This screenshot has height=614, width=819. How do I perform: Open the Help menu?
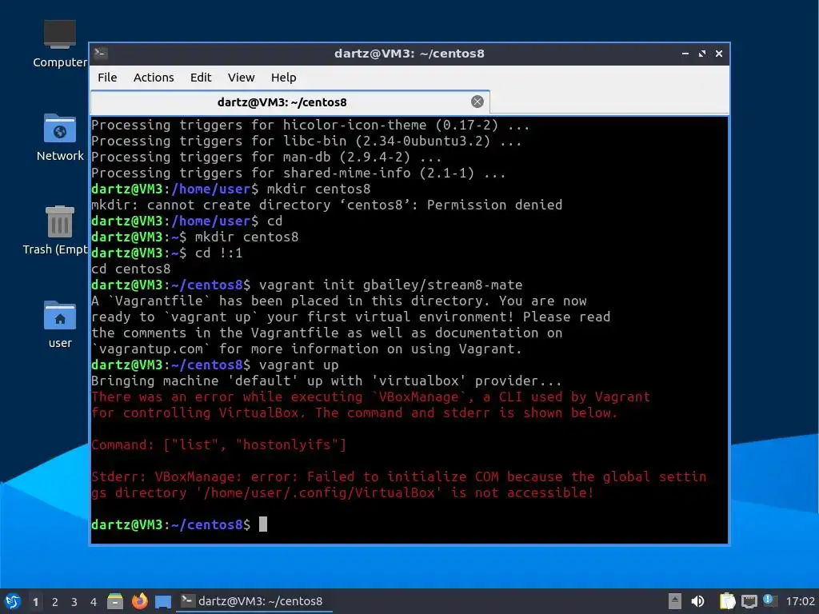click(284, 78)
